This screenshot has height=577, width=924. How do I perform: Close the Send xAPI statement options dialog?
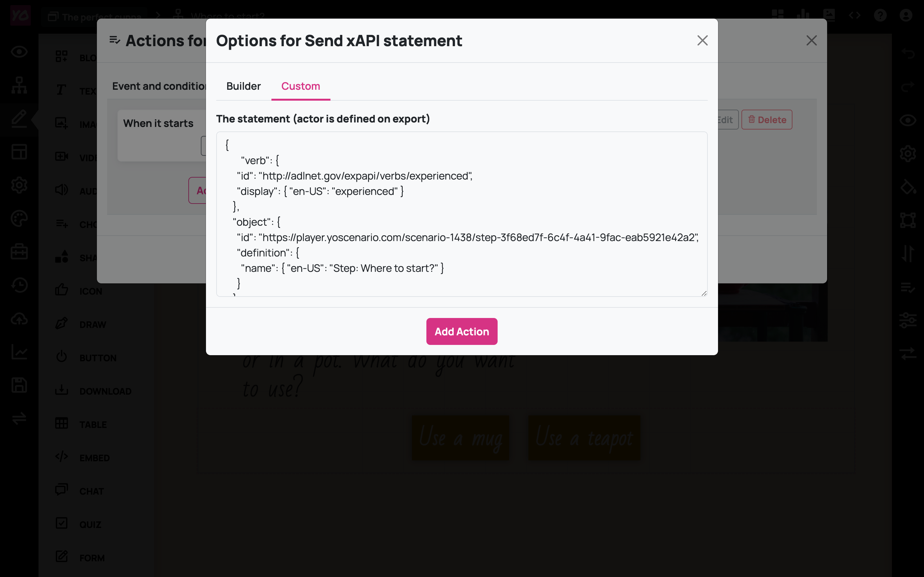tap(702, 40)
